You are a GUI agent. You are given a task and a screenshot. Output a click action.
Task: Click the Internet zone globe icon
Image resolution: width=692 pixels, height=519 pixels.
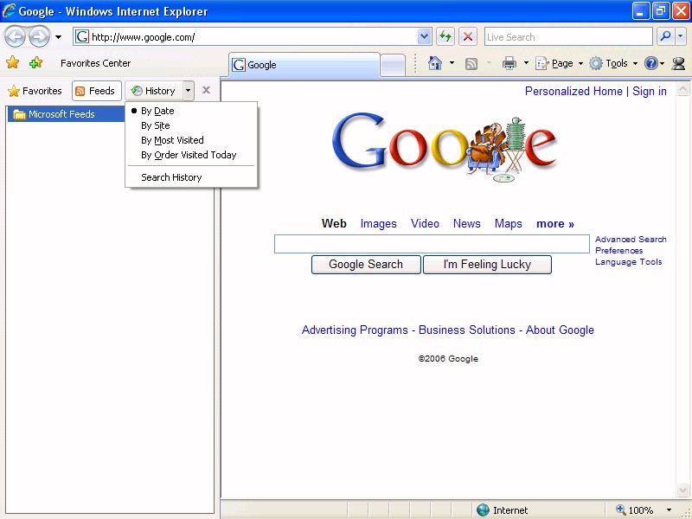pyautogui.click(x=484, y=510)
